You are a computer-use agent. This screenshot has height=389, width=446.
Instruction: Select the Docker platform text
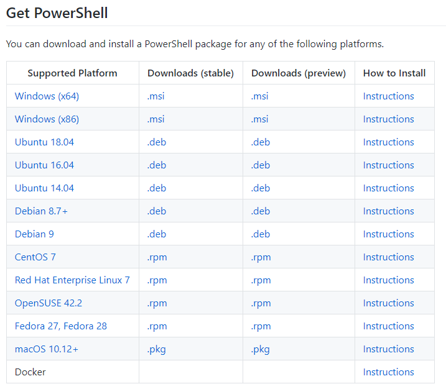point(30,372)
